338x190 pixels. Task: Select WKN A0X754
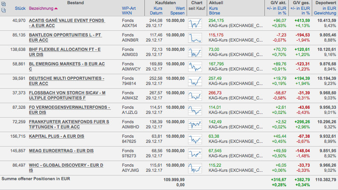129,26
